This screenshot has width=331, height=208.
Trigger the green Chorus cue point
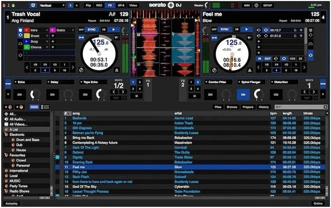click(x=27, y=47)
